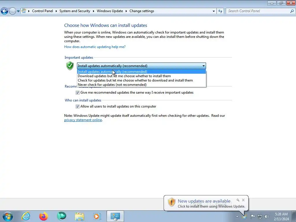The image size is (296, 222).
Task: Click the warning shield icon in notification
Action: (171, 202)
